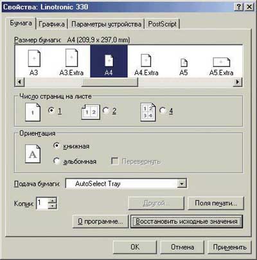Select the A3 paper size icon
This screenshot has width=257, height=260.
[34, 58]
